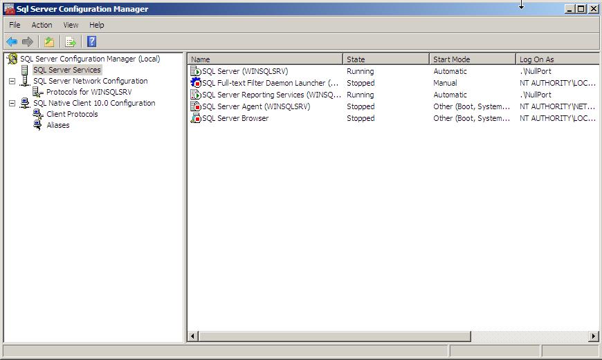The height and width of the screenshot is (360, 602).
Task: Click the app icon in the title bar
Action: (9, 9)
